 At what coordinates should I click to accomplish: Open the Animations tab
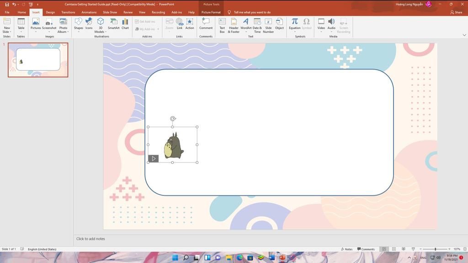89,12
